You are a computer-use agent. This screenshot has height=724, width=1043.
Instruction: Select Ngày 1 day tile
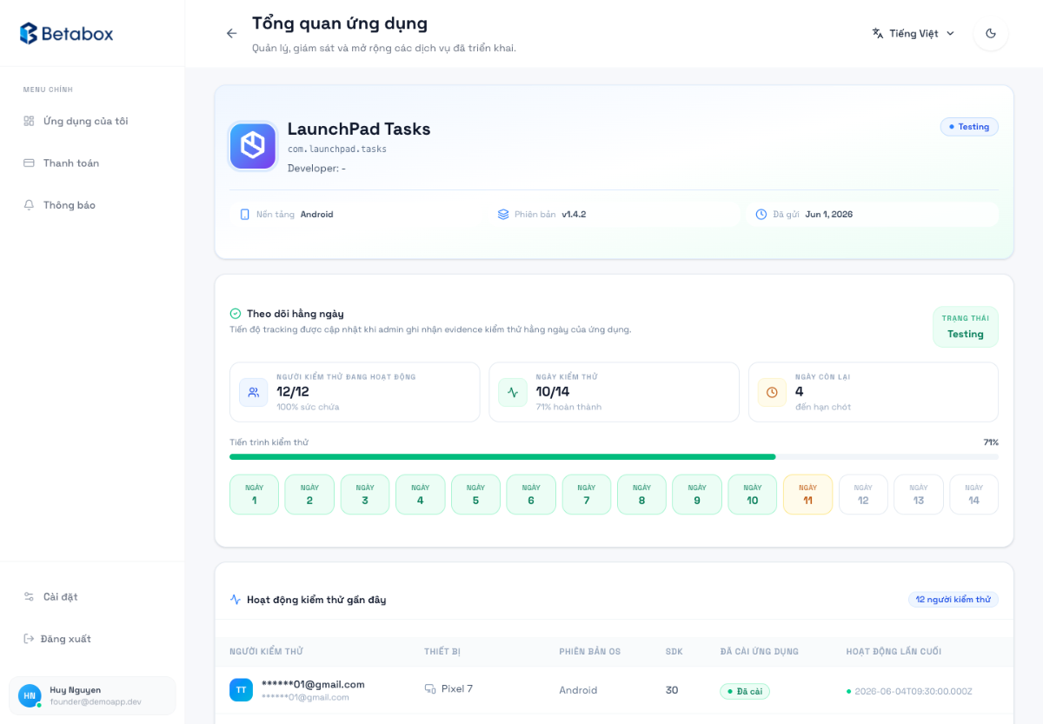tap(254, 495)
